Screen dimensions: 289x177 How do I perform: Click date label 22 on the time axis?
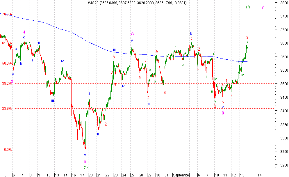[107, 175]
